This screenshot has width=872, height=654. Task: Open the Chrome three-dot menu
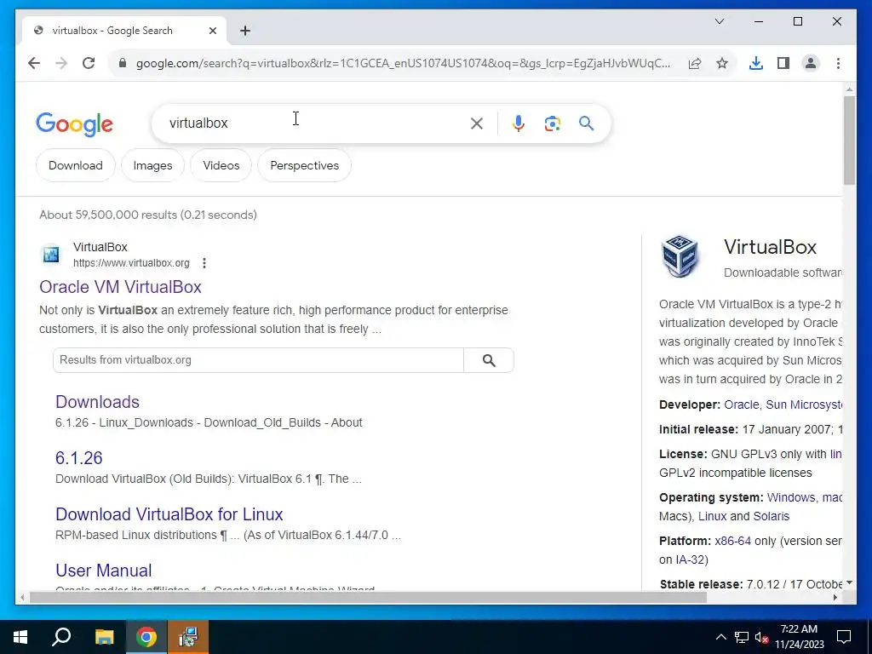click(x=838, y=63)
